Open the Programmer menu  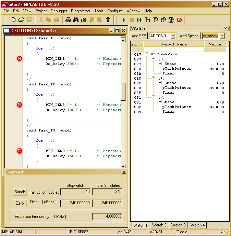pyautogui.click(x=81, y=11)
